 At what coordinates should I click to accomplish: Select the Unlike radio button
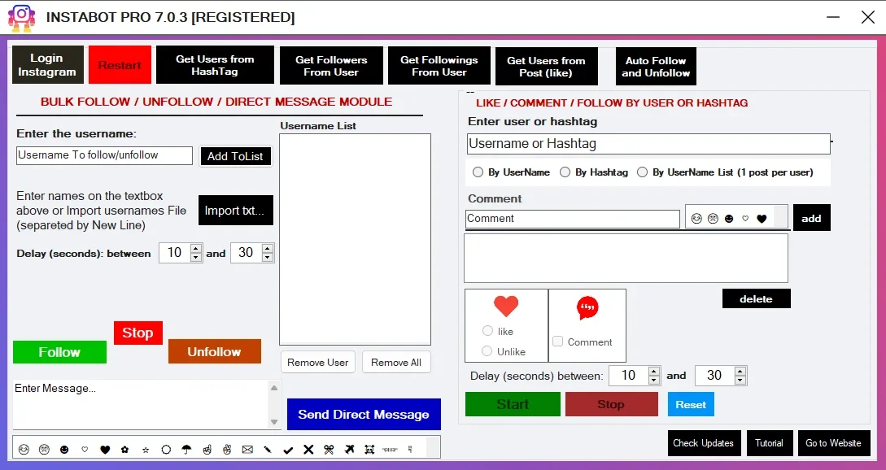click(487, 351)
